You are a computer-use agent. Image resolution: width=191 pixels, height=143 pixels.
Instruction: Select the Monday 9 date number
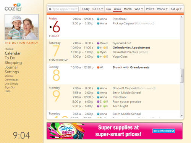56,96
